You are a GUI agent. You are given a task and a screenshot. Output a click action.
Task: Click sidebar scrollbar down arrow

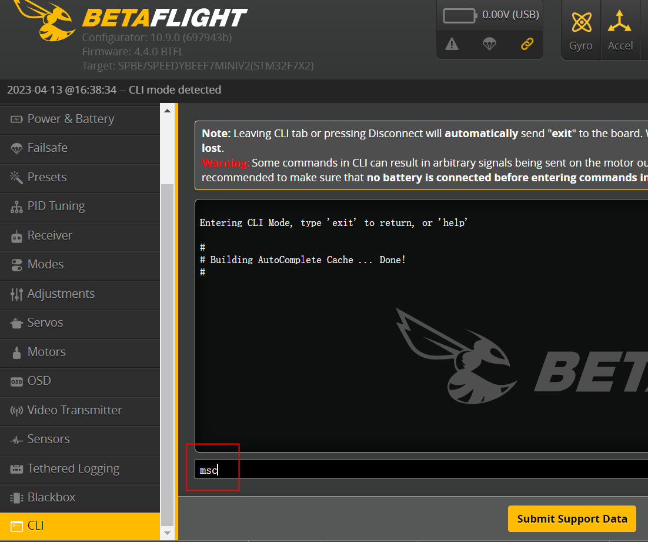click(167, 533)
